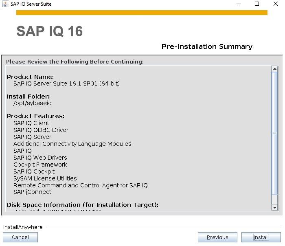The height and width of the screenshot is (246, 285).
Task: Click the summary scrollbar up arrow
Action: (274, 69)
